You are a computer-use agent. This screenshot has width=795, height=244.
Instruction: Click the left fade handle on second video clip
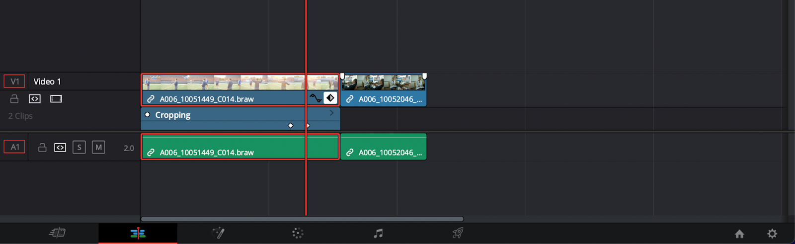pos(342,76)
